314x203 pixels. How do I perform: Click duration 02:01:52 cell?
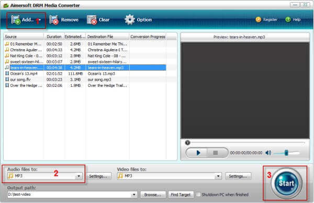[x=54, y=73]
